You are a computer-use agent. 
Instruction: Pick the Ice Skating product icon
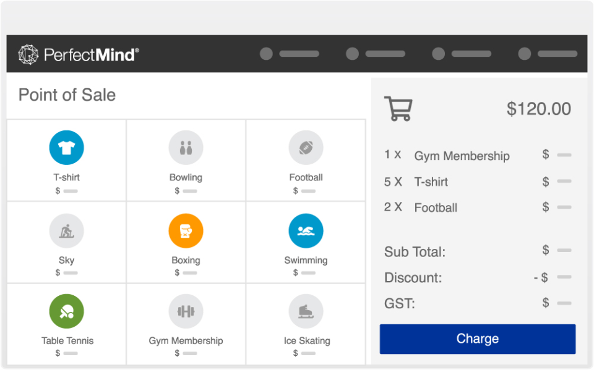[306, 311]
